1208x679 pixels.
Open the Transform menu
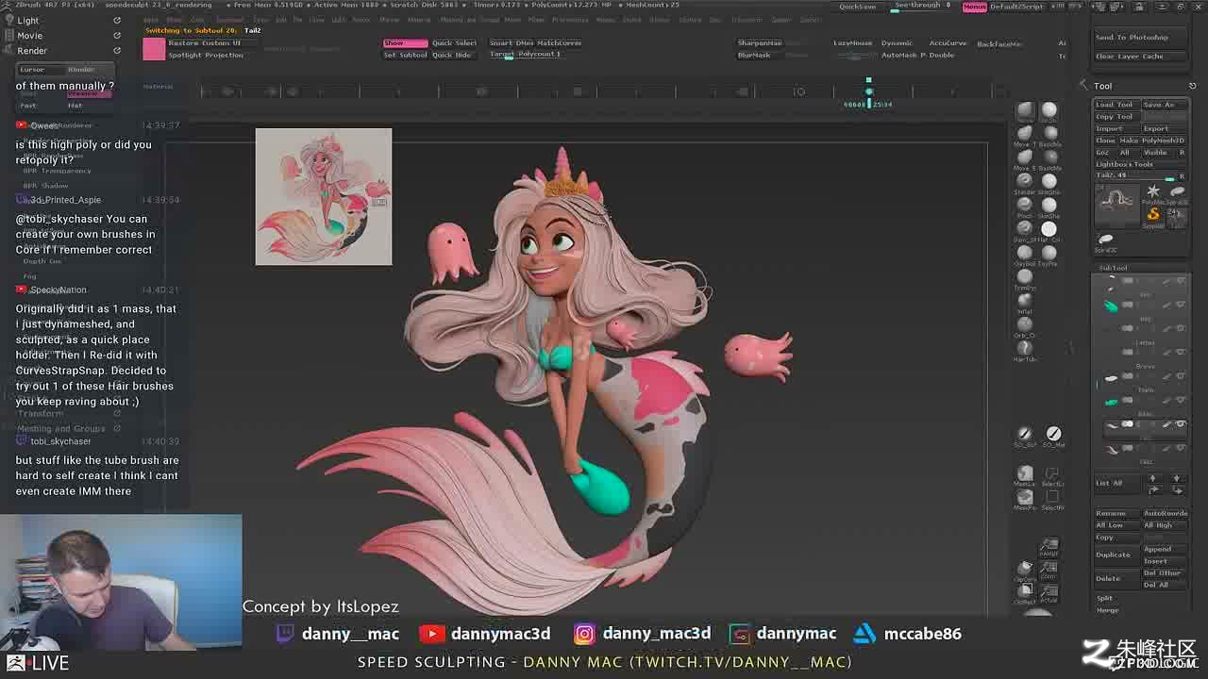747,19
